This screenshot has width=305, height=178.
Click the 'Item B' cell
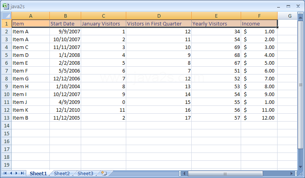click(x=31, y=118)
